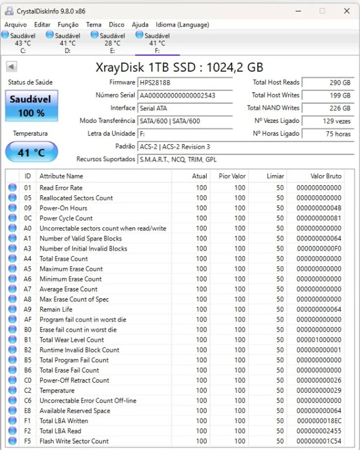Click the raw value 000001000000
The height and width of the screenshot is (450, 360).
319,340
